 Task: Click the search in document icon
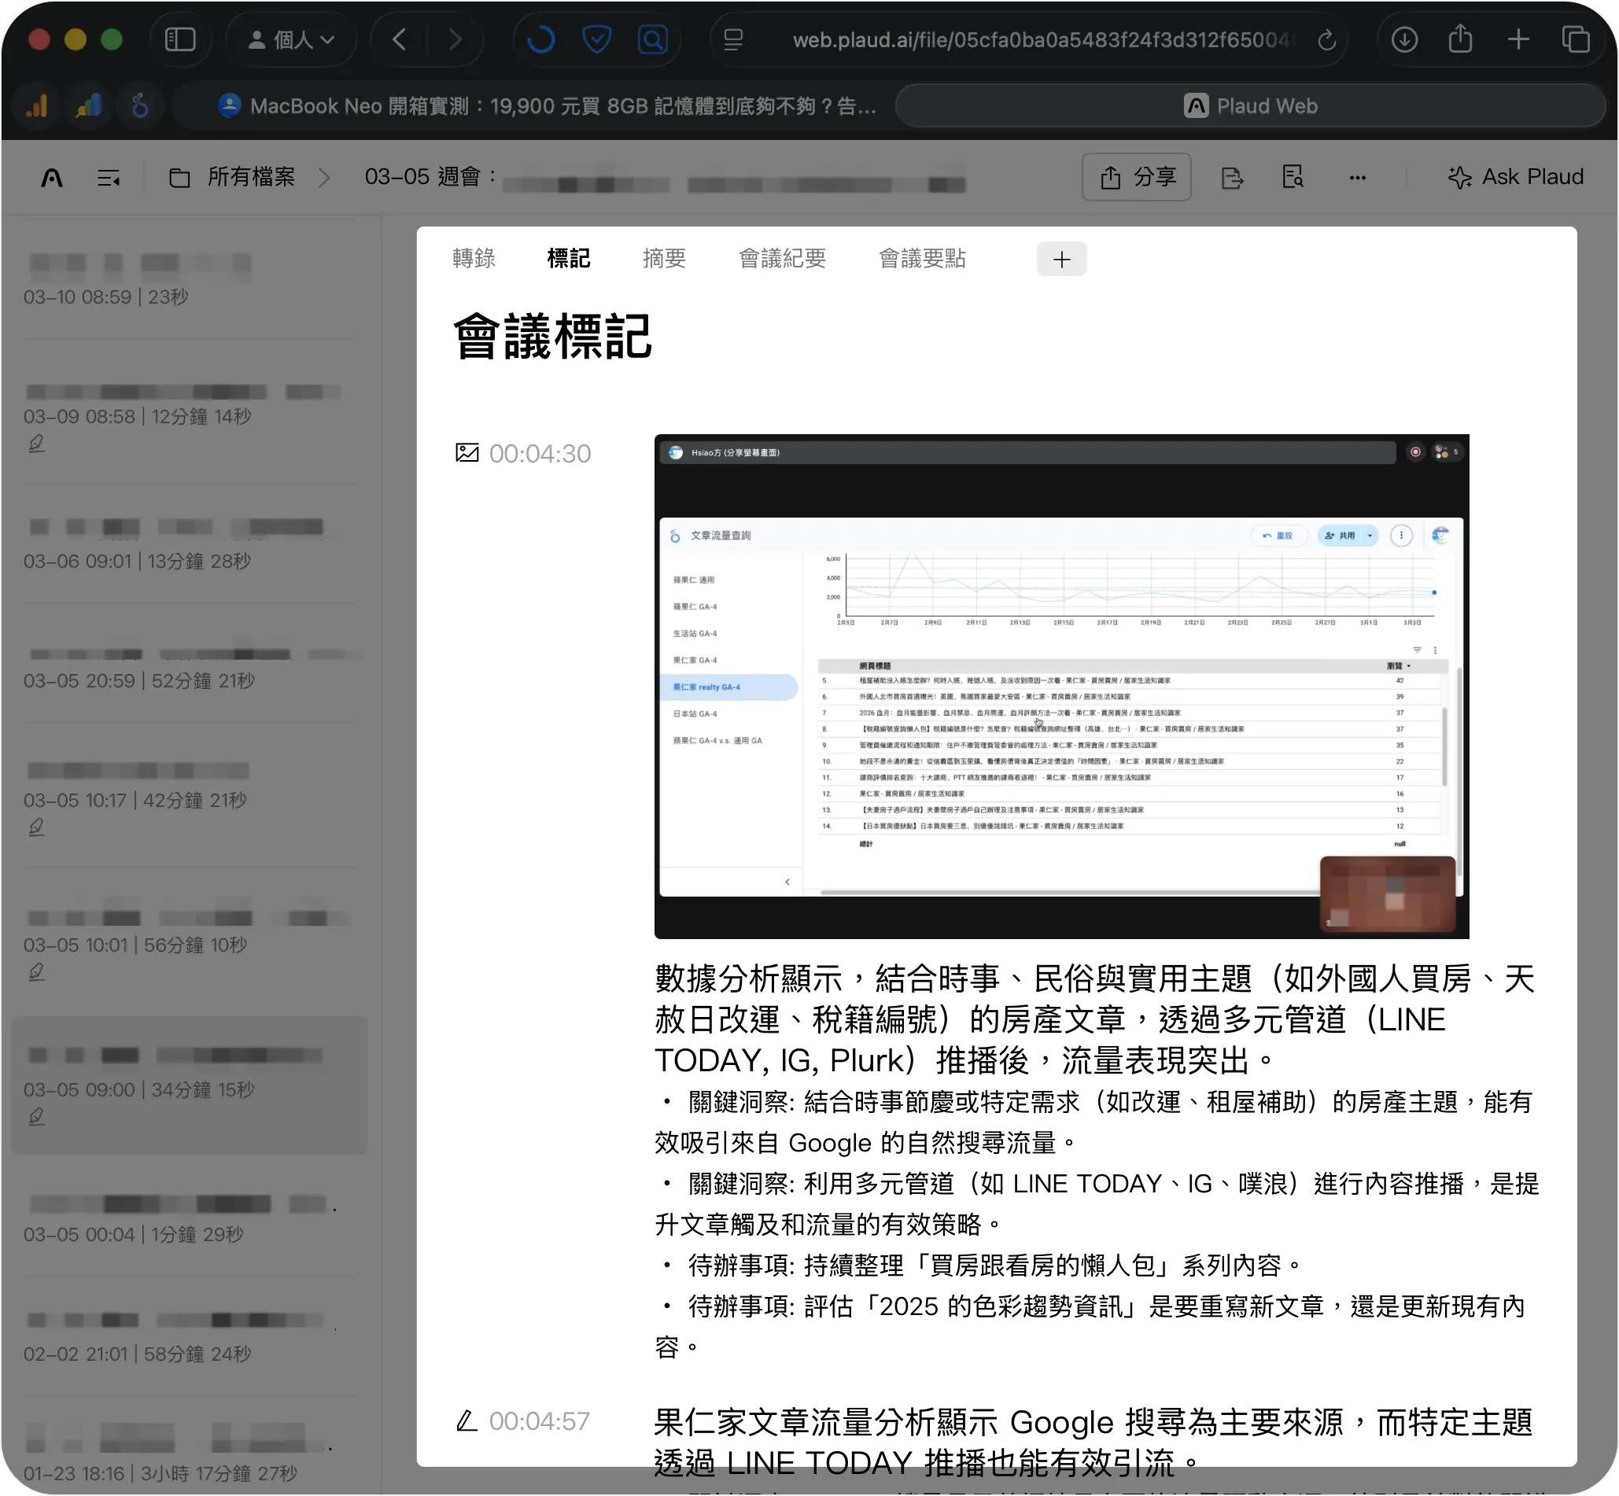(1293, 176)
